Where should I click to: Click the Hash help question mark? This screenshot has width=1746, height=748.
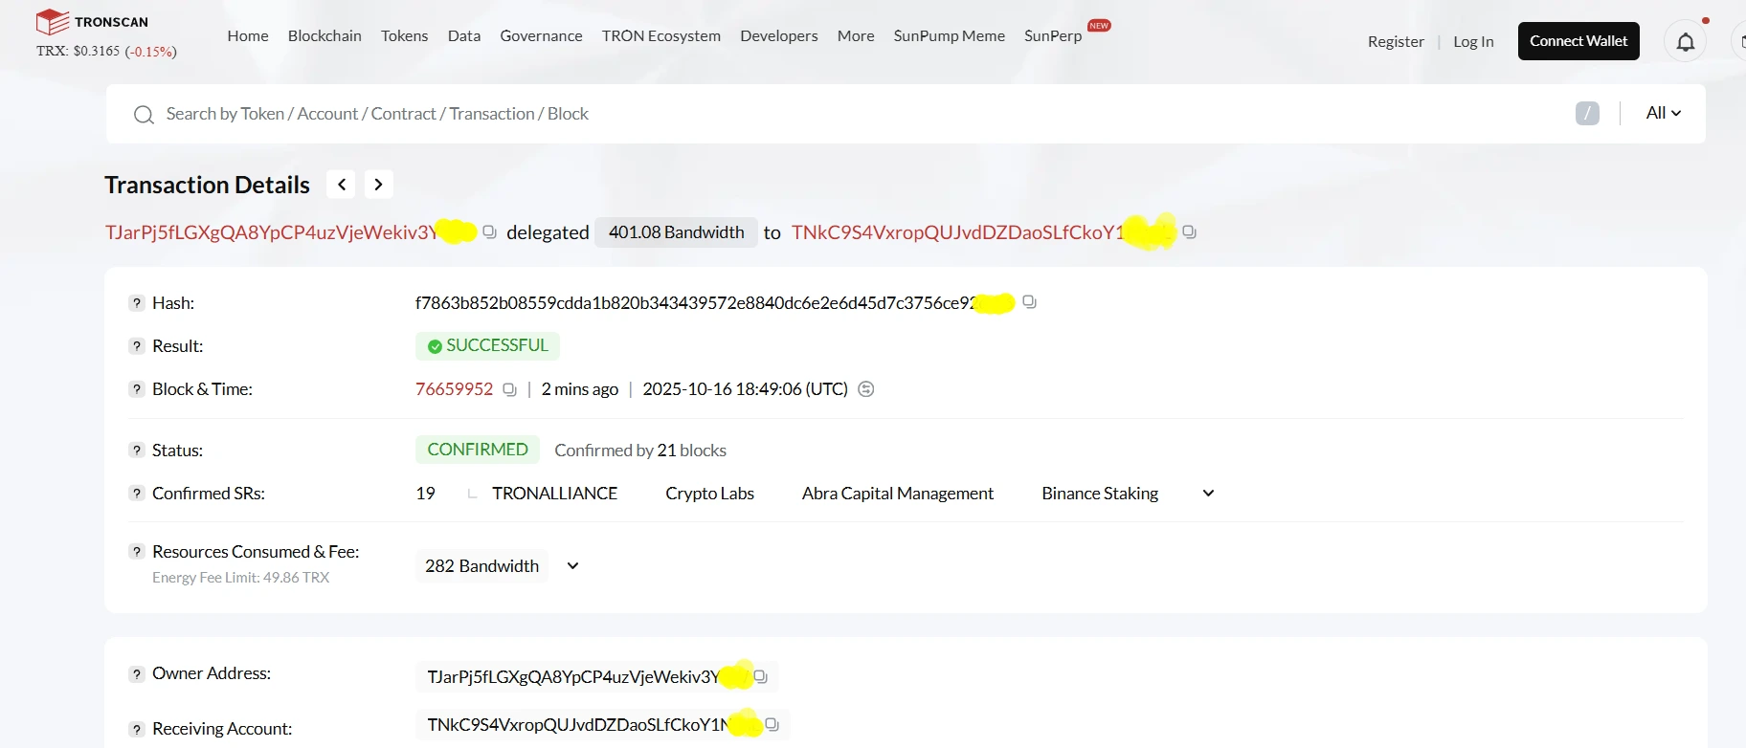coord(137,303)
